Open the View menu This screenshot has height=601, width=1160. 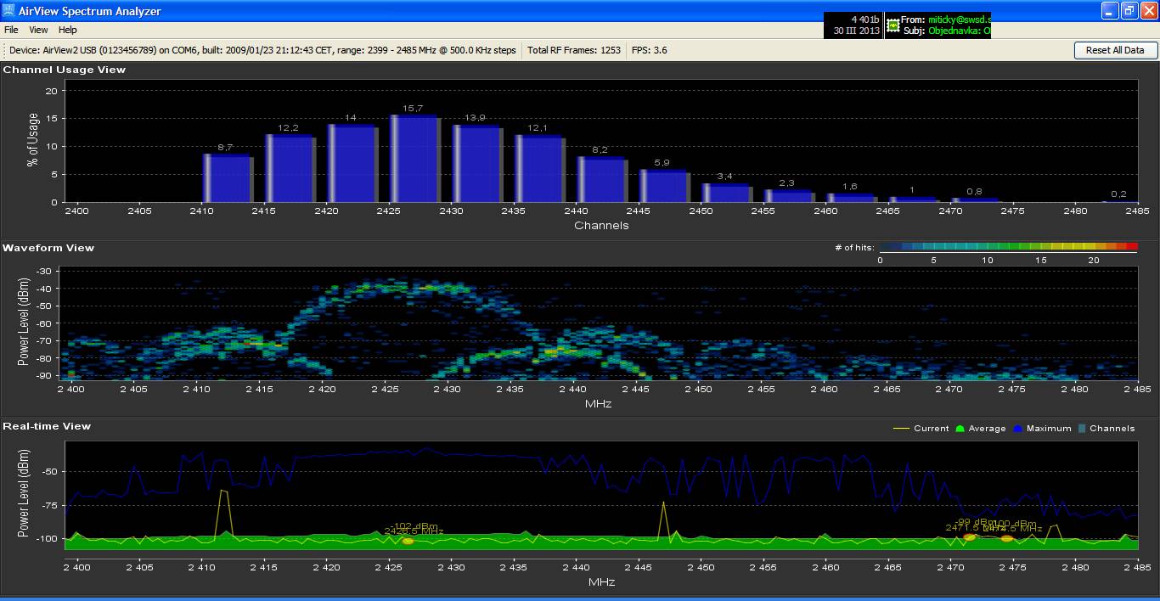38,30
